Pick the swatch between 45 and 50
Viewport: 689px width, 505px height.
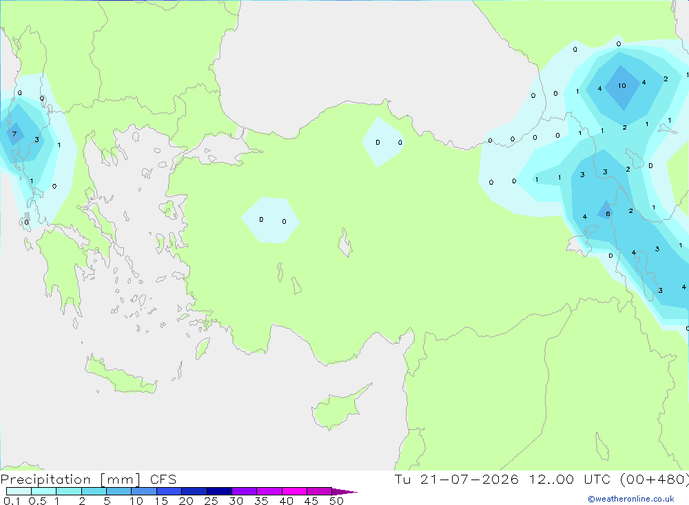click(319, 491)
